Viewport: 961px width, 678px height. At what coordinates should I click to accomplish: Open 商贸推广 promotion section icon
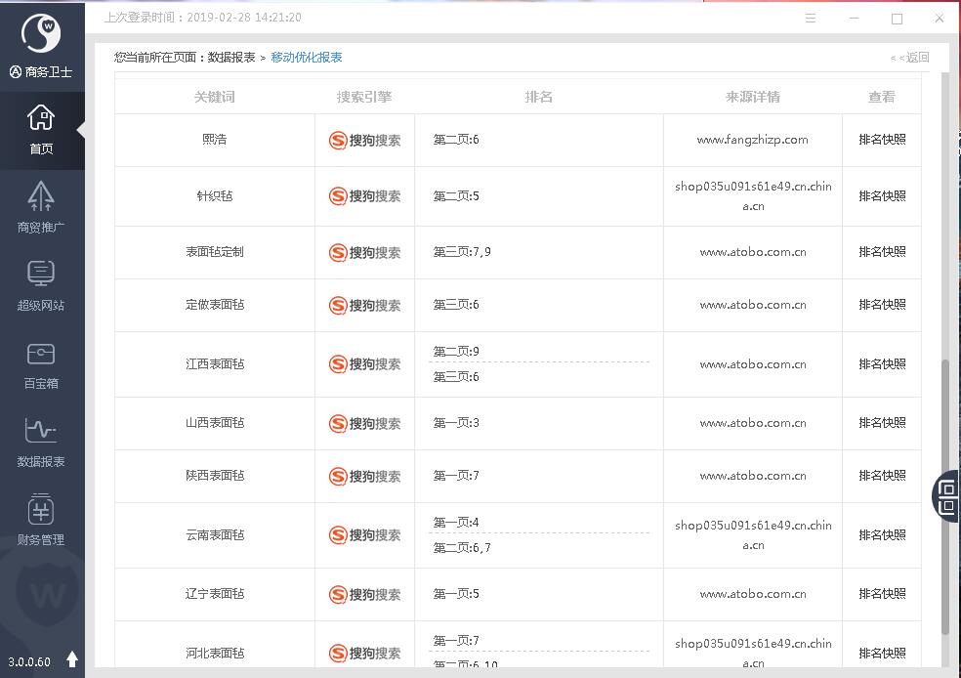[x=41, y=197]
